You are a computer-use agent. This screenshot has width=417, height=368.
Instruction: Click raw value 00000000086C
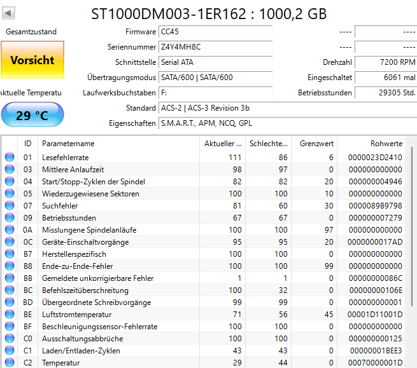point(376,278)
